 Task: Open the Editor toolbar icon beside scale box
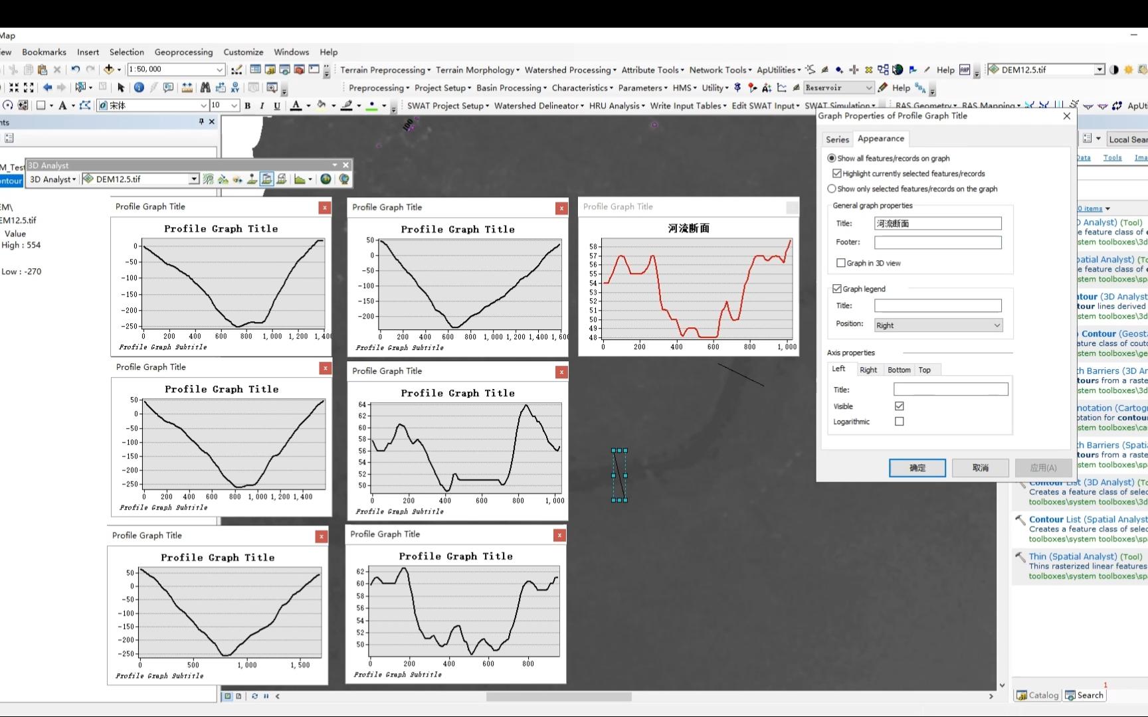(x=237, y=69)
